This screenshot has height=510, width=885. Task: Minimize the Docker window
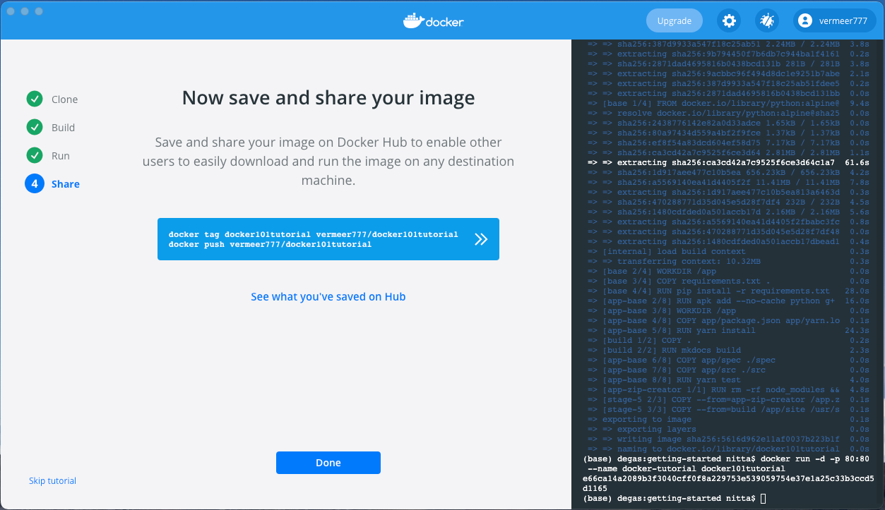(x=25, y=12)
